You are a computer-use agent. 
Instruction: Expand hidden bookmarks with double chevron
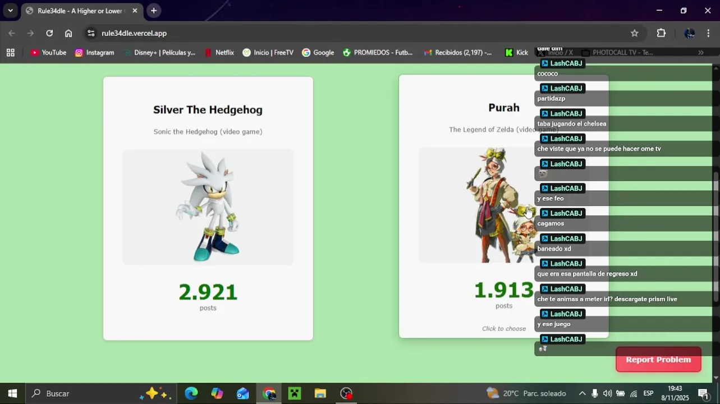[x=701, y=52]
